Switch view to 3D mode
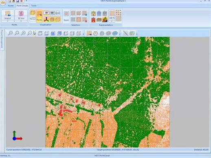Viewport: 211px width, 158px height. point(52,13)
